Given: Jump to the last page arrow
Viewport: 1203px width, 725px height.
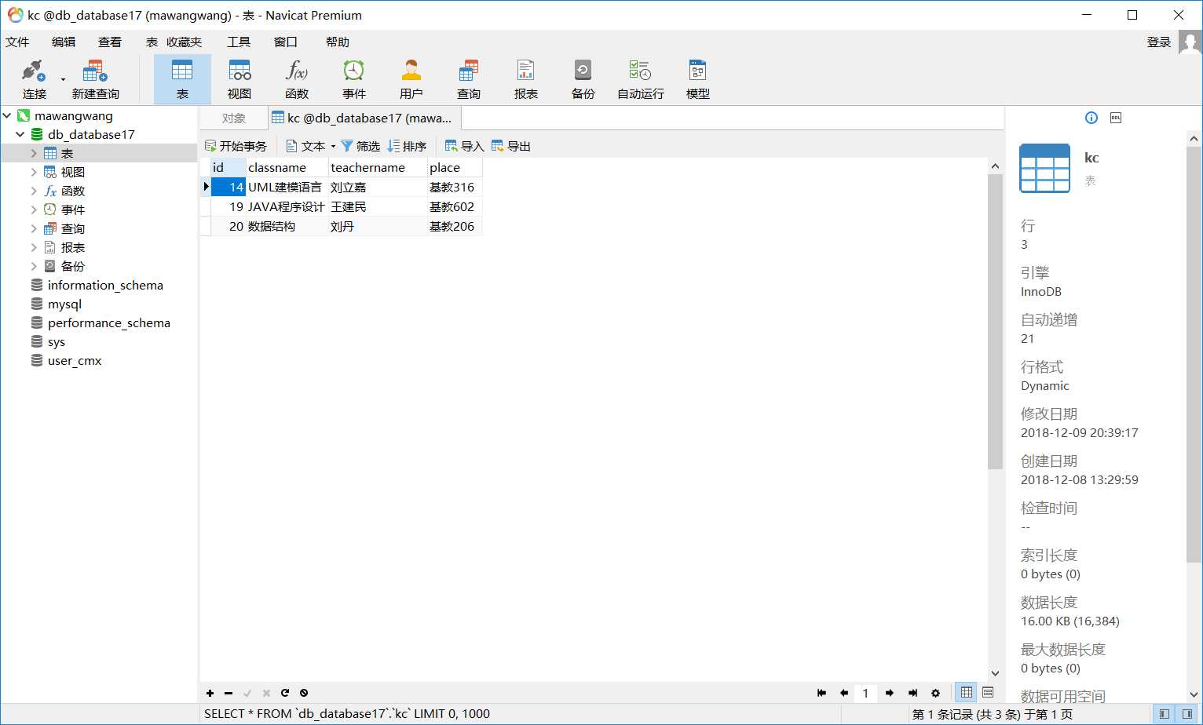Looking at the screenshot, I should pyautogui.click(x=912, y=693).
